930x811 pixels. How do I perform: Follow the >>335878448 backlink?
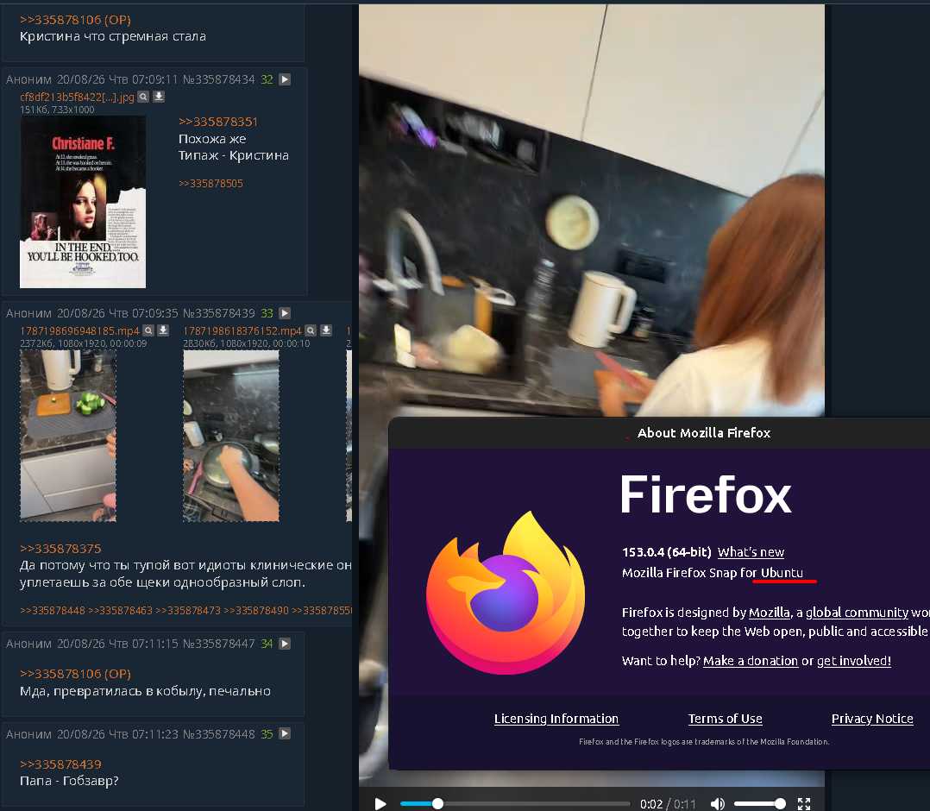pyautogui.click(x=53, y=611)
